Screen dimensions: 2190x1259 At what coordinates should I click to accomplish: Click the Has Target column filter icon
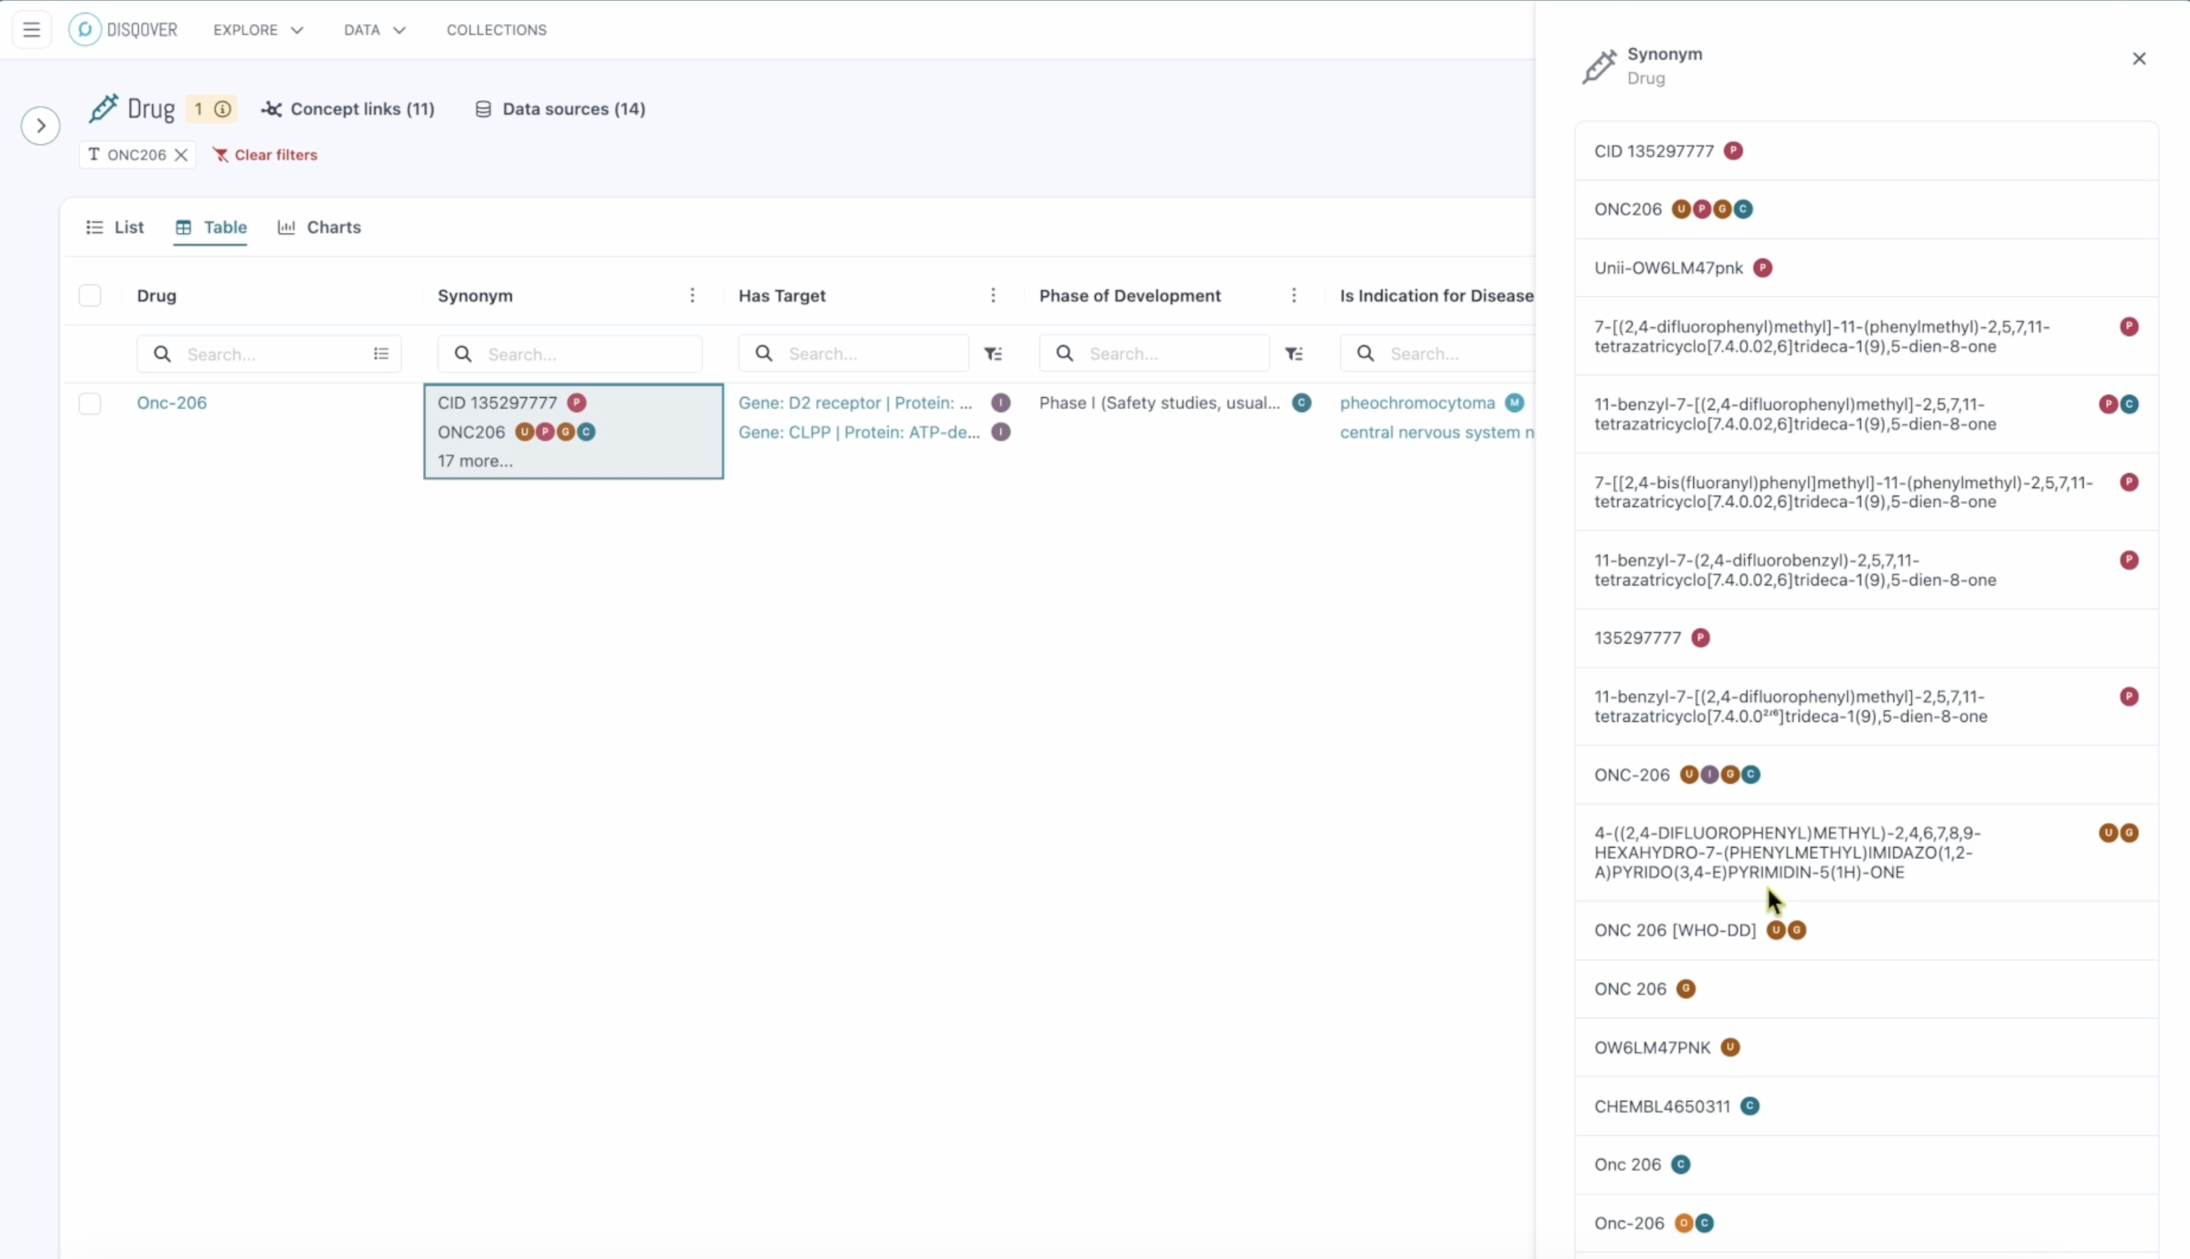pyautogui.click(x=993, y=353)
